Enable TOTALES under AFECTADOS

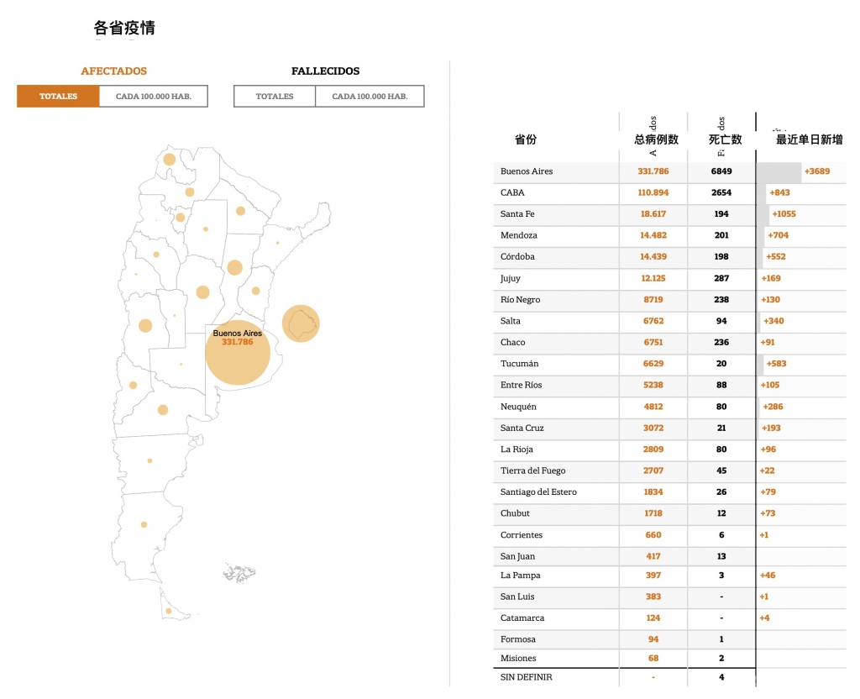(x=58, y=97)
